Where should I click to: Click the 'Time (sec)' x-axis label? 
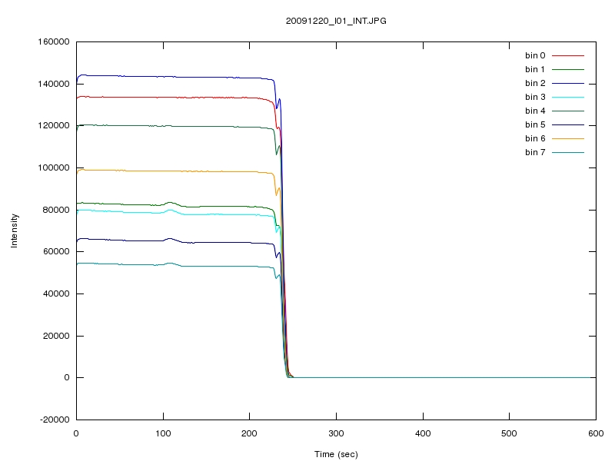336,454
